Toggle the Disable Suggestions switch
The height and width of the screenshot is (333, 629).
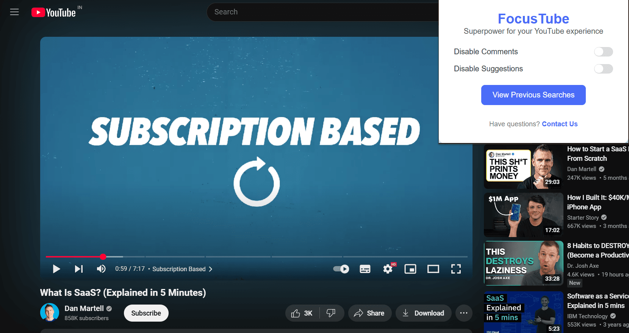click(603, 69)
